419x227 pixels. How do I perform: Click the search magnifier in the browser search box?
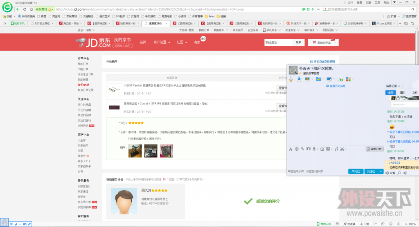pos(412,9)
